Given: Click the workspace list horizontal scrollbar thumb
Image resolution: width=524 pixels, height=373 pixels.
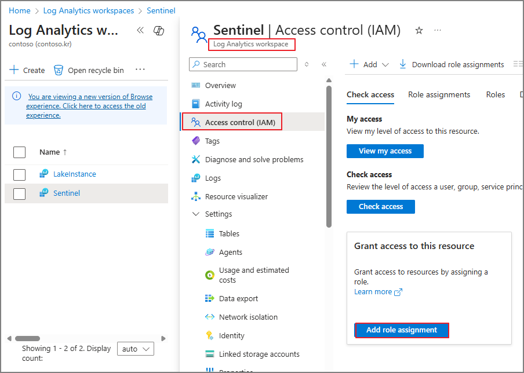Looking at the screenshot, I should tap(27, 338).
